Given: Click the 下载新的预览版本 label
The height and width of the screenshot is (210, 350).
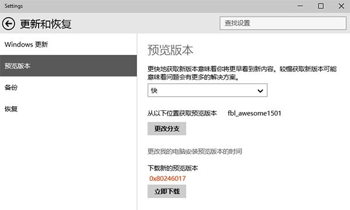Looking at the screenshot, I should click(x=173, y=168).
